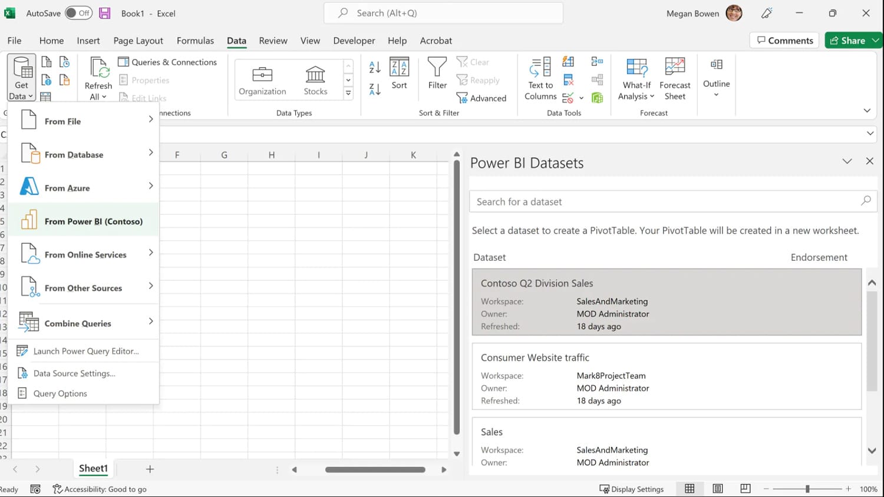The width and height of the screenshot is (884, 497).
Task: Open the Data Validation dropdown arrow
Action: tap(581, 98)
